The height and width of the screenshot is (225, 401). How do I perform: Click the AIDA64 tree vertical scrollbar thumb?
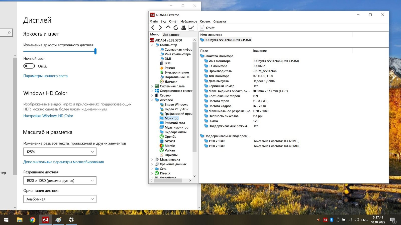[194, 97]
